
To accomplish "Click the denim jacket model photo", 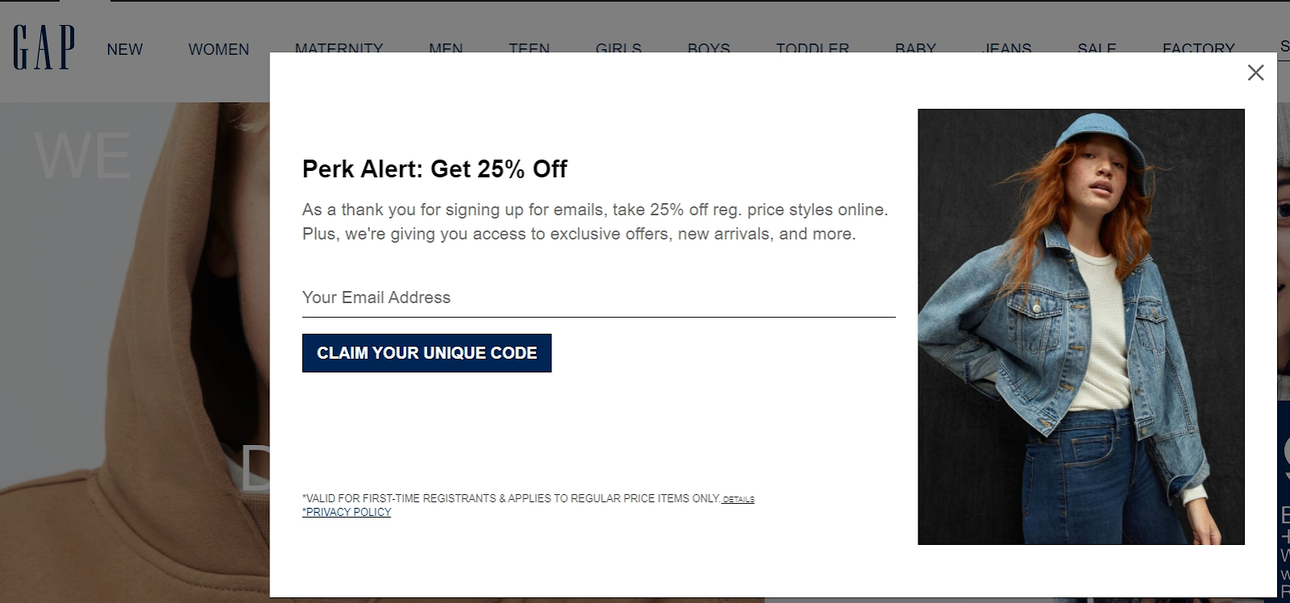I will [x=1080, y=326].
